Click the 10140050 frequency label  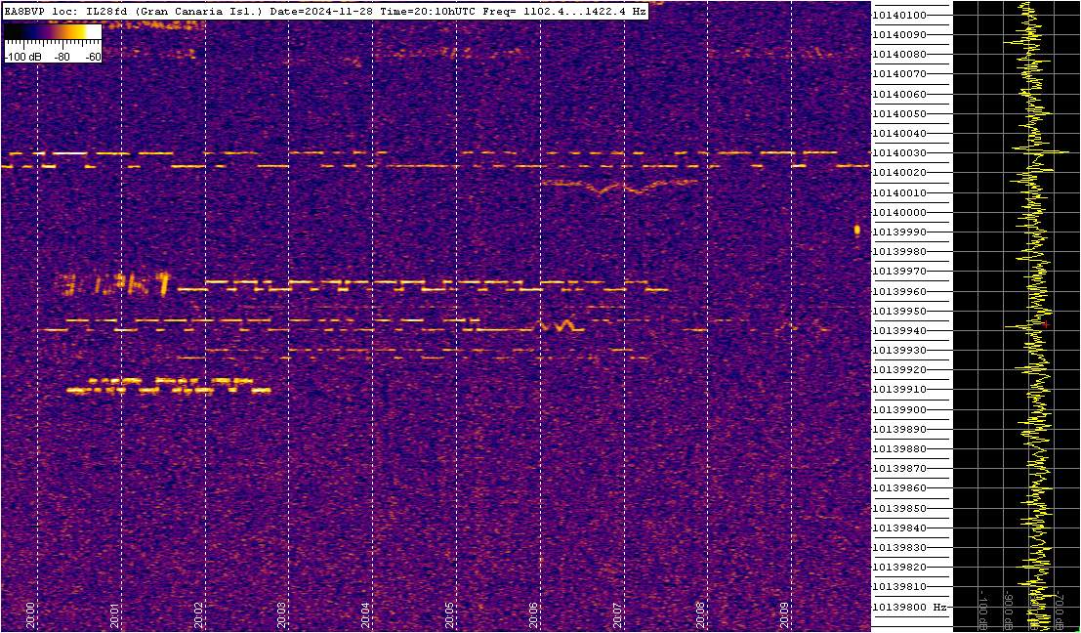pos(899,113)
